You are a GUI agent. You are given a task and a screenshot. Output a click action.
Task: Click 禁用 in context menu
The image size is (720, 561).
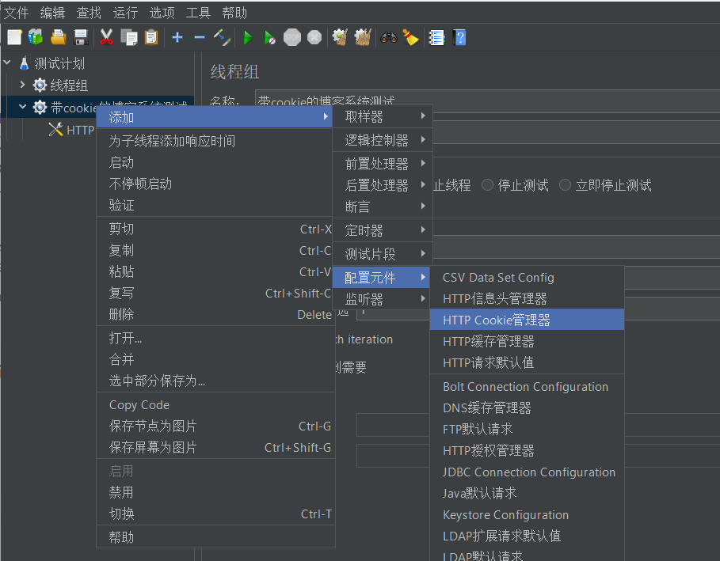[215, 492]
